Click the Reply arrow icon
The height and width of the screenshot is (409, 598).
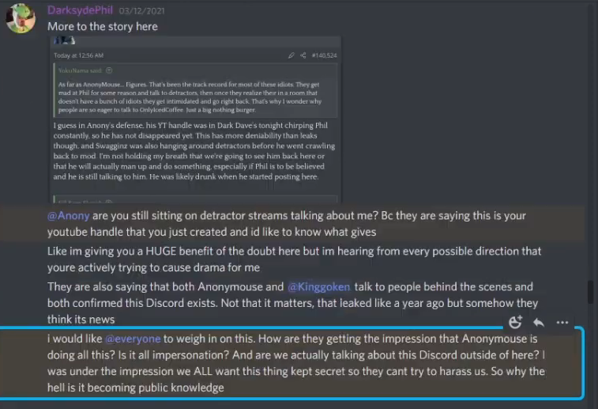click(539, 323)
